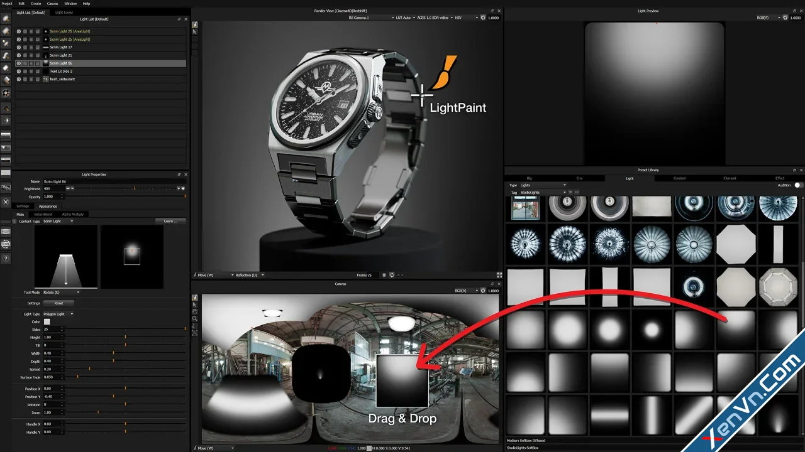Viewport: 805px width, 452px height.
Task: Select LightPaint brush tool in Render View
Action: tap(195, 24)
